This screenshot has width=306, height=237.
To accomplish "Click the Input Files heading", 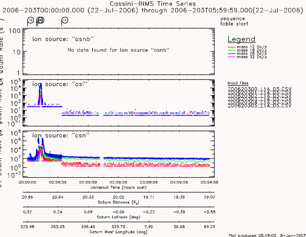I will click(238, 83).
